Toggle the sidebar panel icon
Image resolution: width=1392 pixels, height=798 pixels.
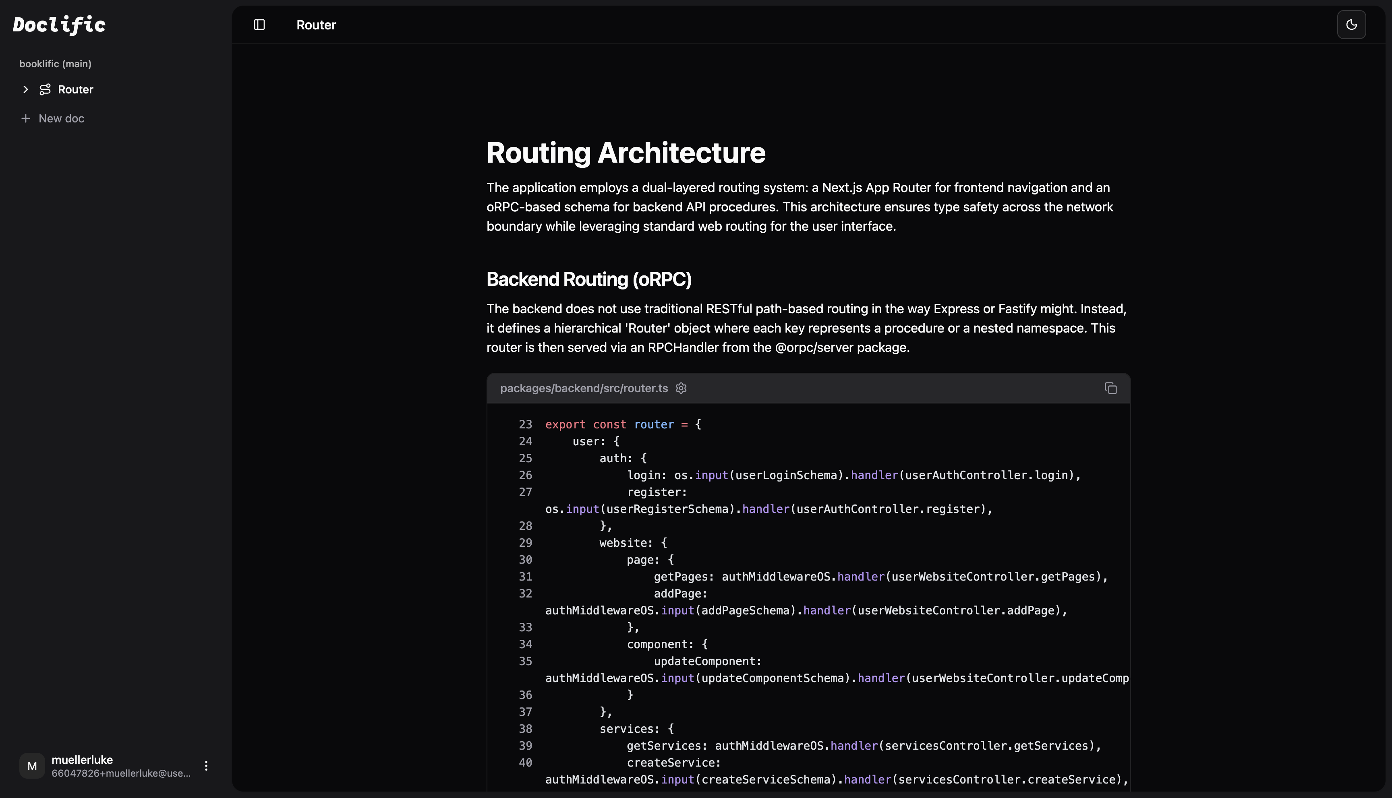(259, 25)
